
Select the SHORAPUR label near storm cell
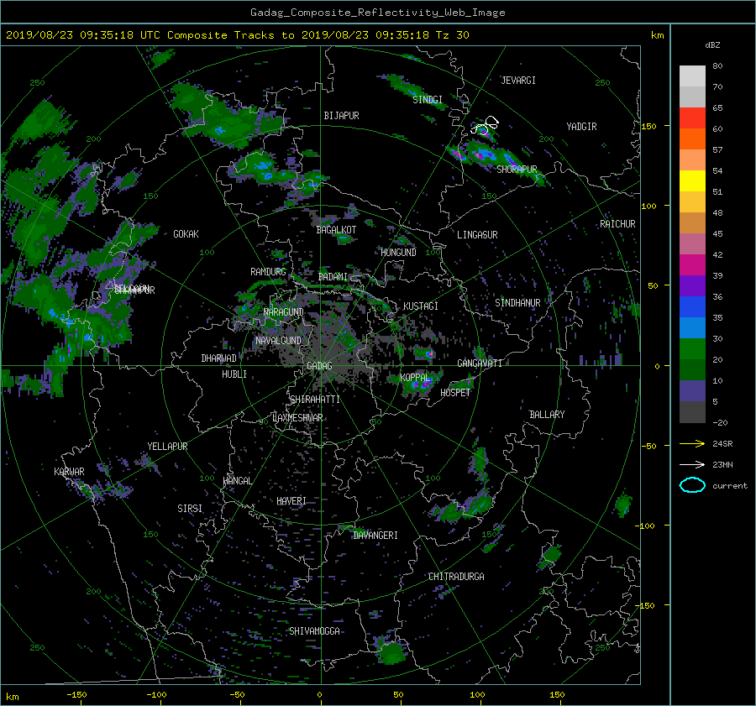(517, 170)
